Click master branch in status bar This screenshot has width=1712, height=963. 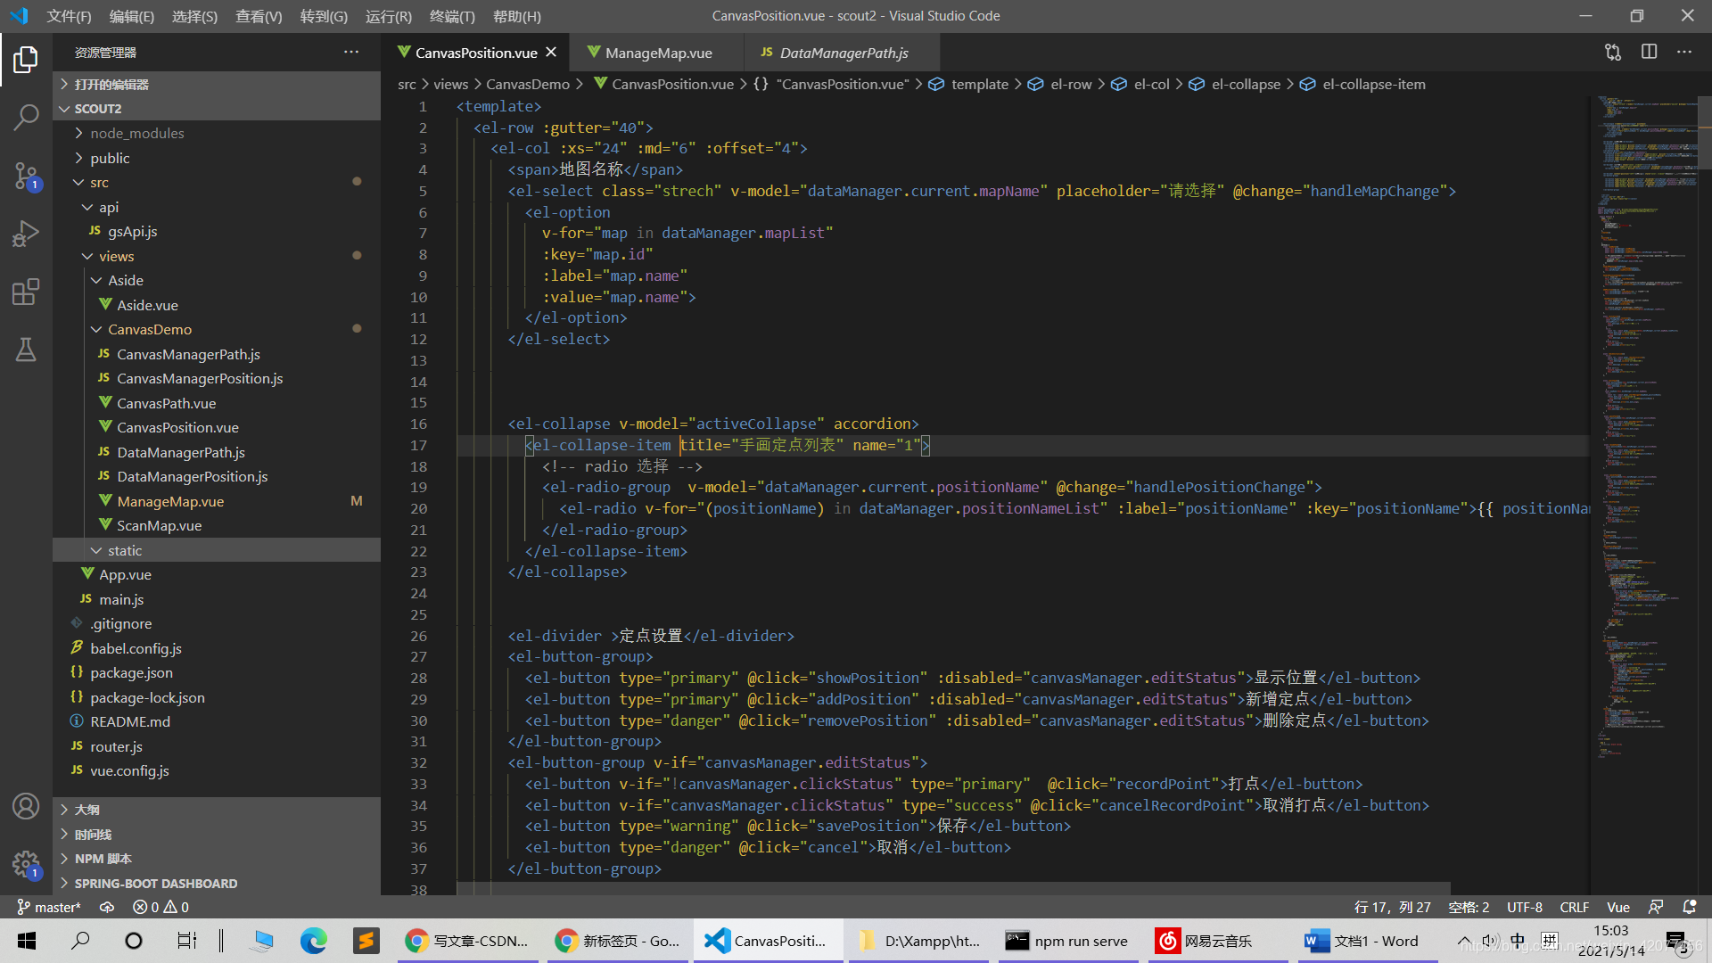(x=49, y=907)
